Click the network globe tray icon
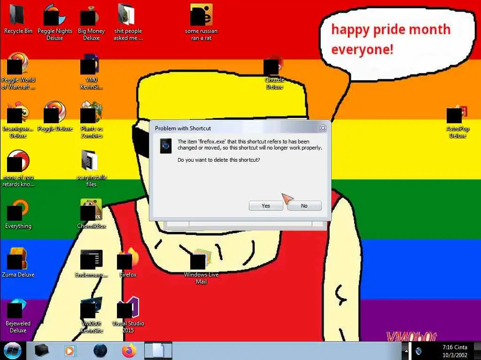 [x=419, y=351]
